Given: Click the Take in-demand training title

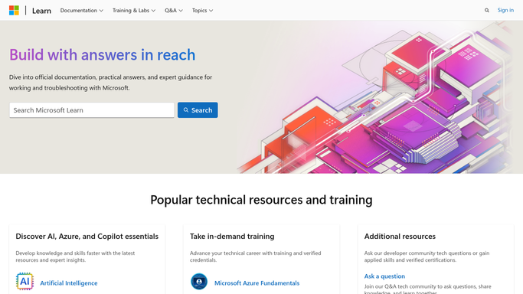Looking at the screenshot, I should (232, 237).
